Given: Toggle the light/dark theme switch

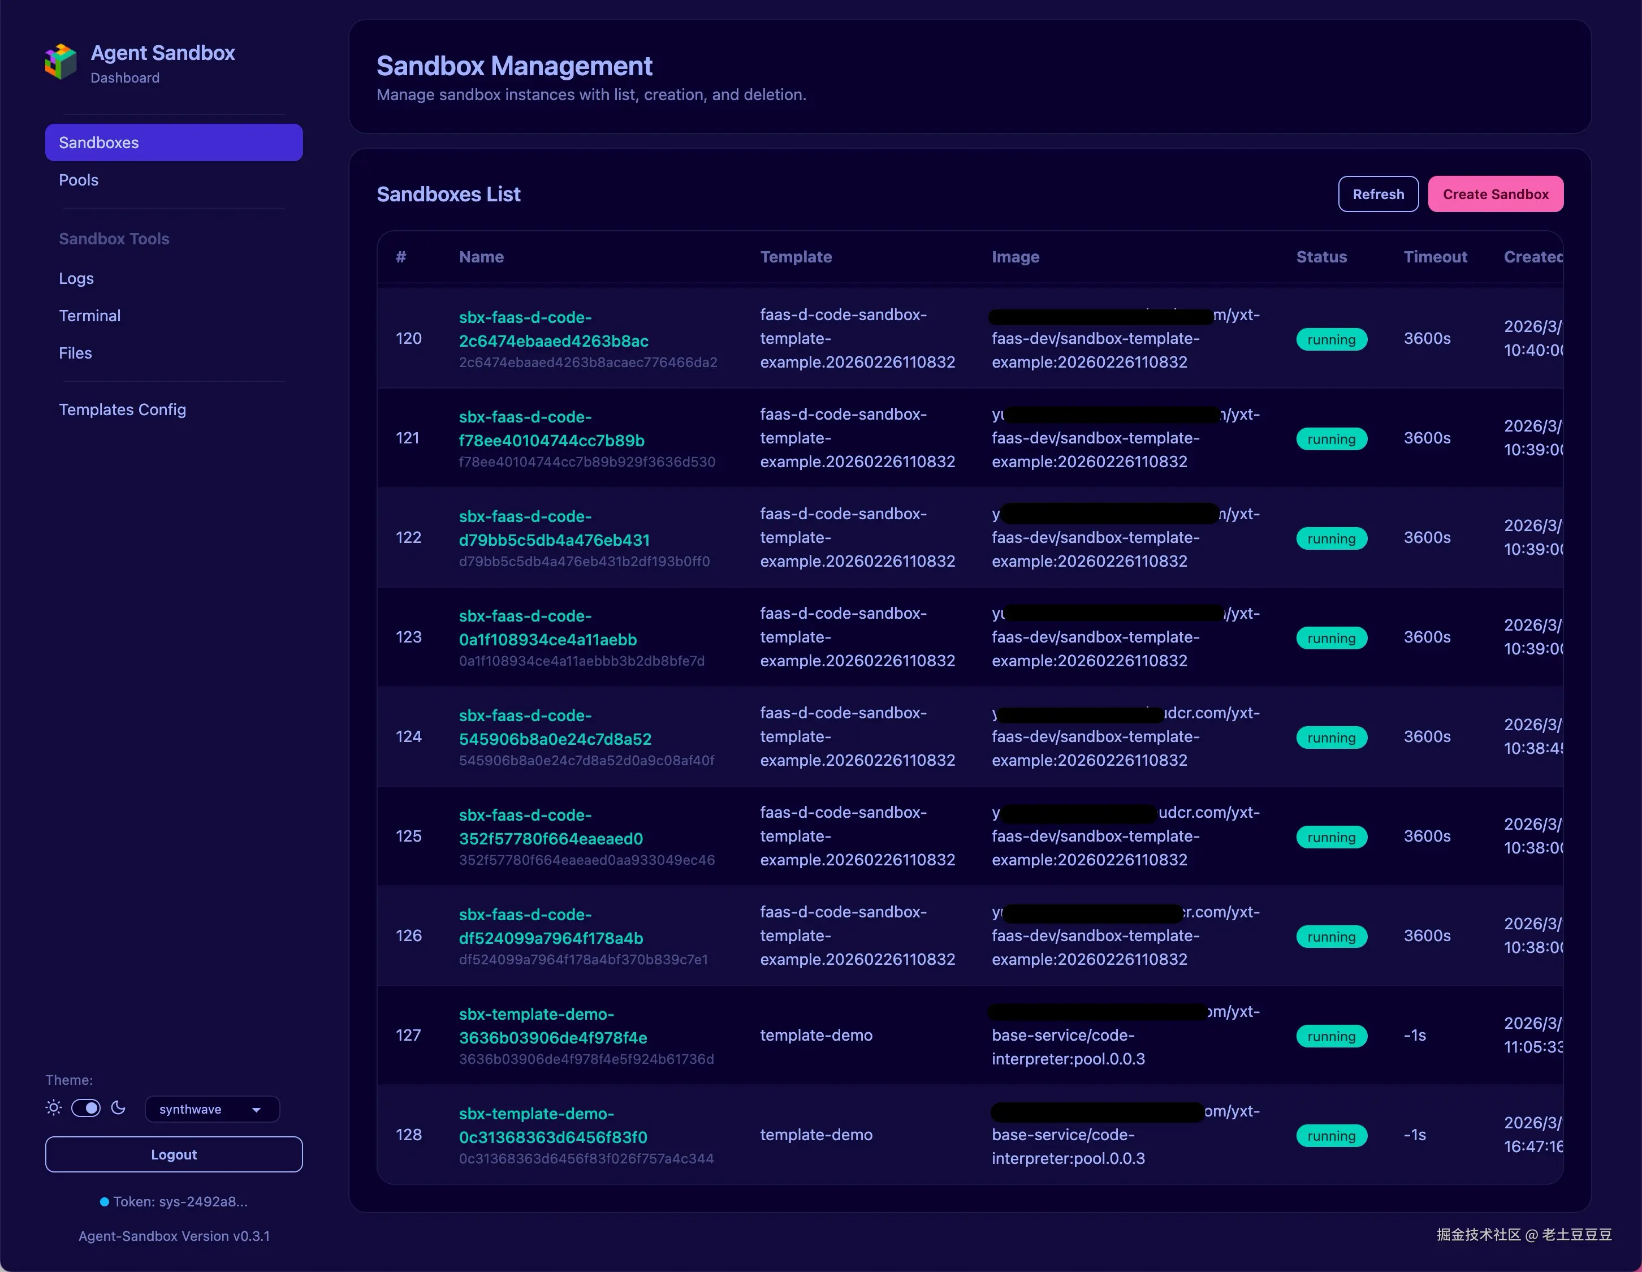Looking at the screenshot, I should tap(86, 1108).
